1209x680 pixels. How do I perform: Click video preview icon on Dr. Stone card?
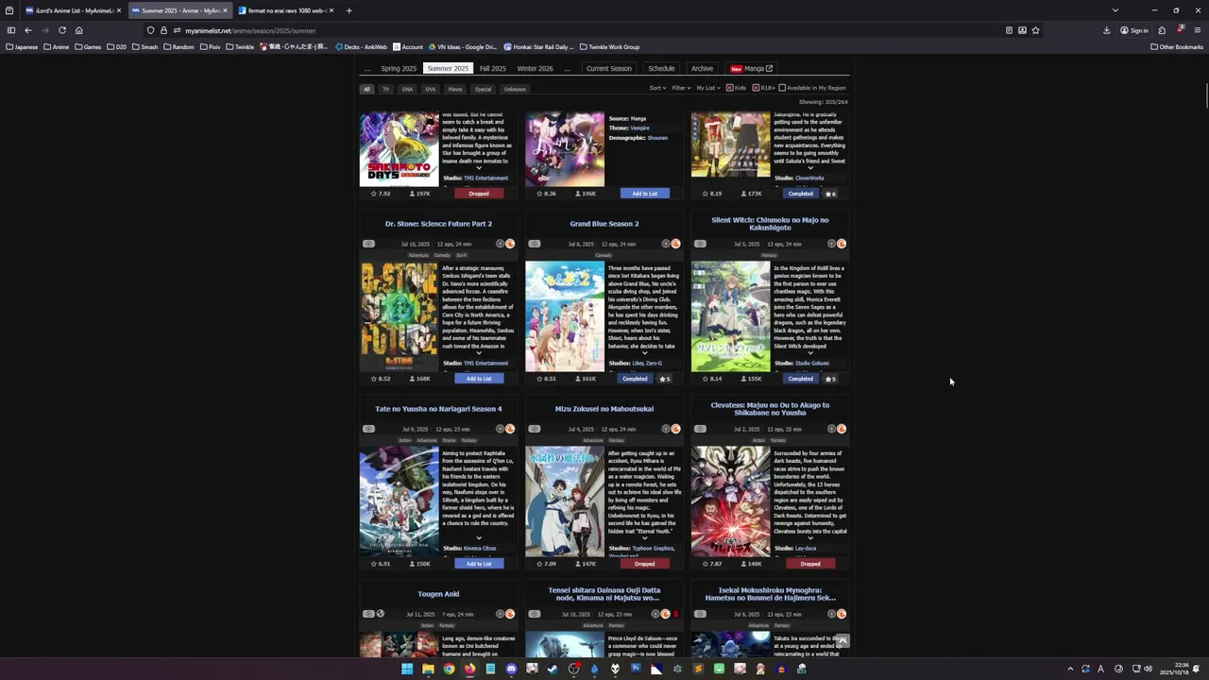(x=368, y=244)
